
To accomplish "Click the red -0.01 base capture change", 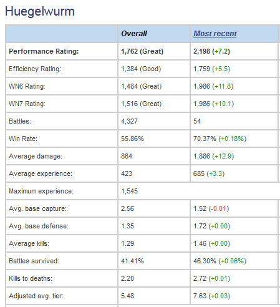I will [219, 208].
